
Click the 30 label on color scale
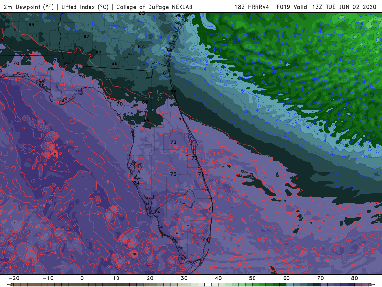tap(184, 278)
